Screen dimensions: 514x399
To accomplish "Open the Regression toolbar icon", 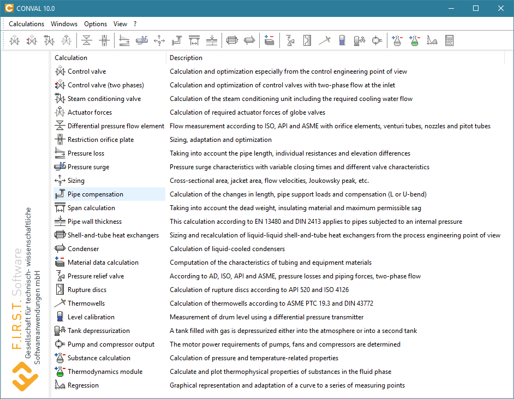I will tap(432, 40).
